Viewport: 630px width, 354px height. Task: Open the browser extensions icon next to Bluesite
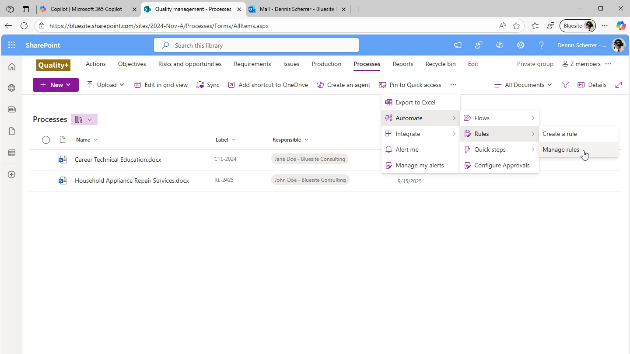click(551, 26)
